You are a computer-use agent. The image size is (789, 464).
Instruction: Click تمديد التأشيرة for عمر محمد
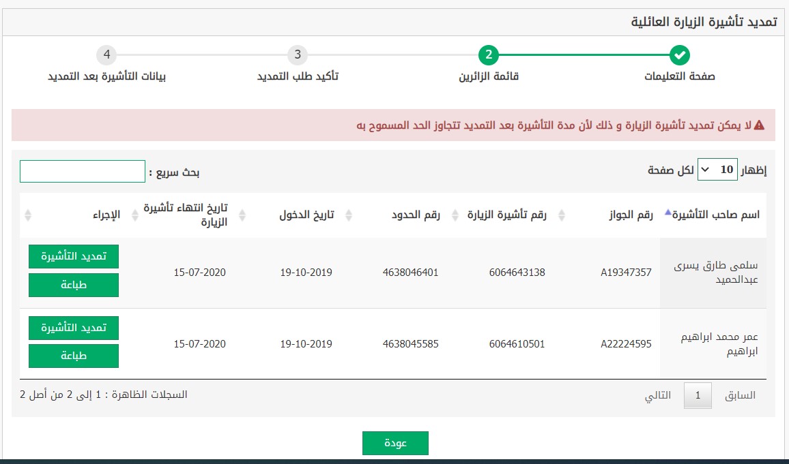tap(74, 328)
